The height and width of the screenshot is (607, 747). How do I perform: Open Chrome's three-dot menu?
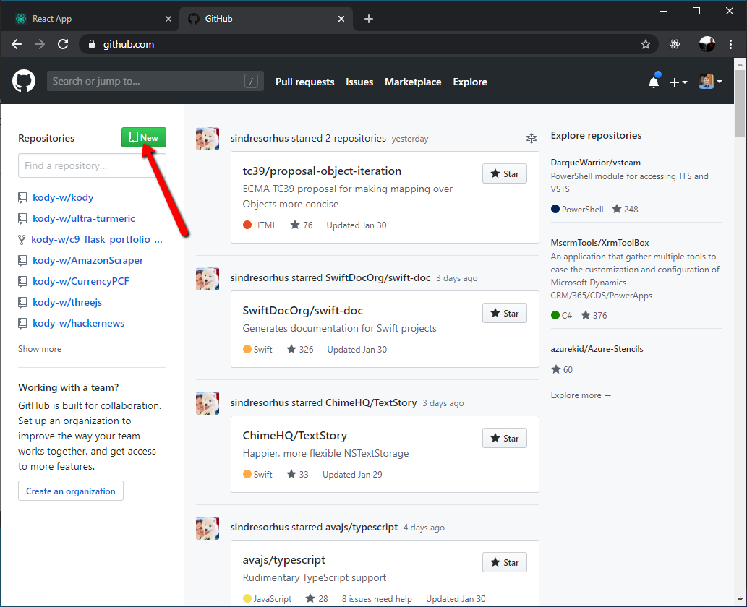pyautogui.click(x=730, y=44)
